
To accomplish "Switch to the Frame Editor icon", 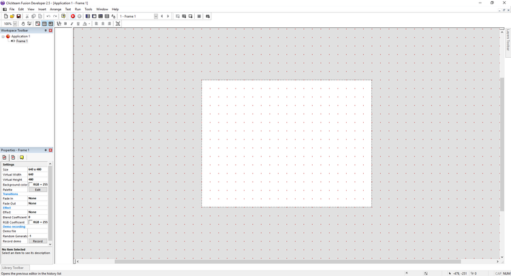I will [x=94, y=16].
